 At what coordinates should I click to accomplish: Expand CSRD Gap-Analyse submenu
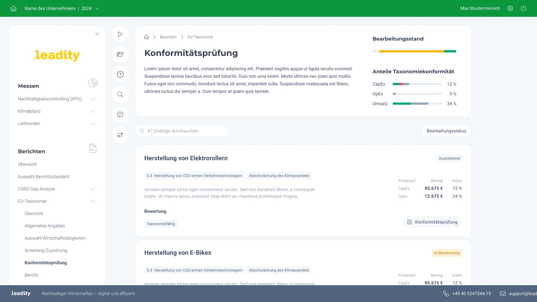pos(93,189)
